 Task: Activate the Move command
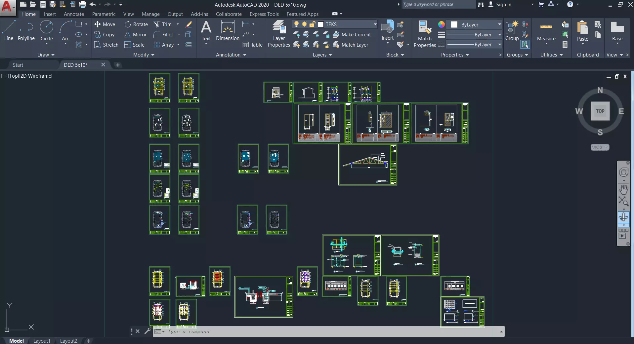(x=105, y=24)
